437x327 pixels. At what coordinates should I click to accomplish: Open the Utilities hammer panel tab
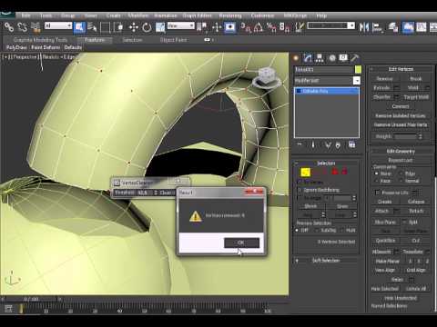[354, 58]
